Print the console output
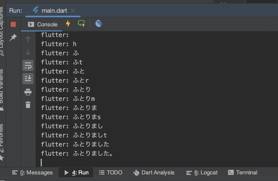The image size is (278, 181). (28, 92)
